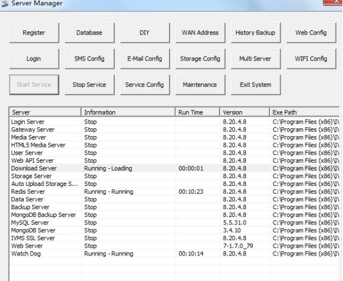Open Multi Server settings
Screen dimensions: 343x281
click(x=256, y=59)
